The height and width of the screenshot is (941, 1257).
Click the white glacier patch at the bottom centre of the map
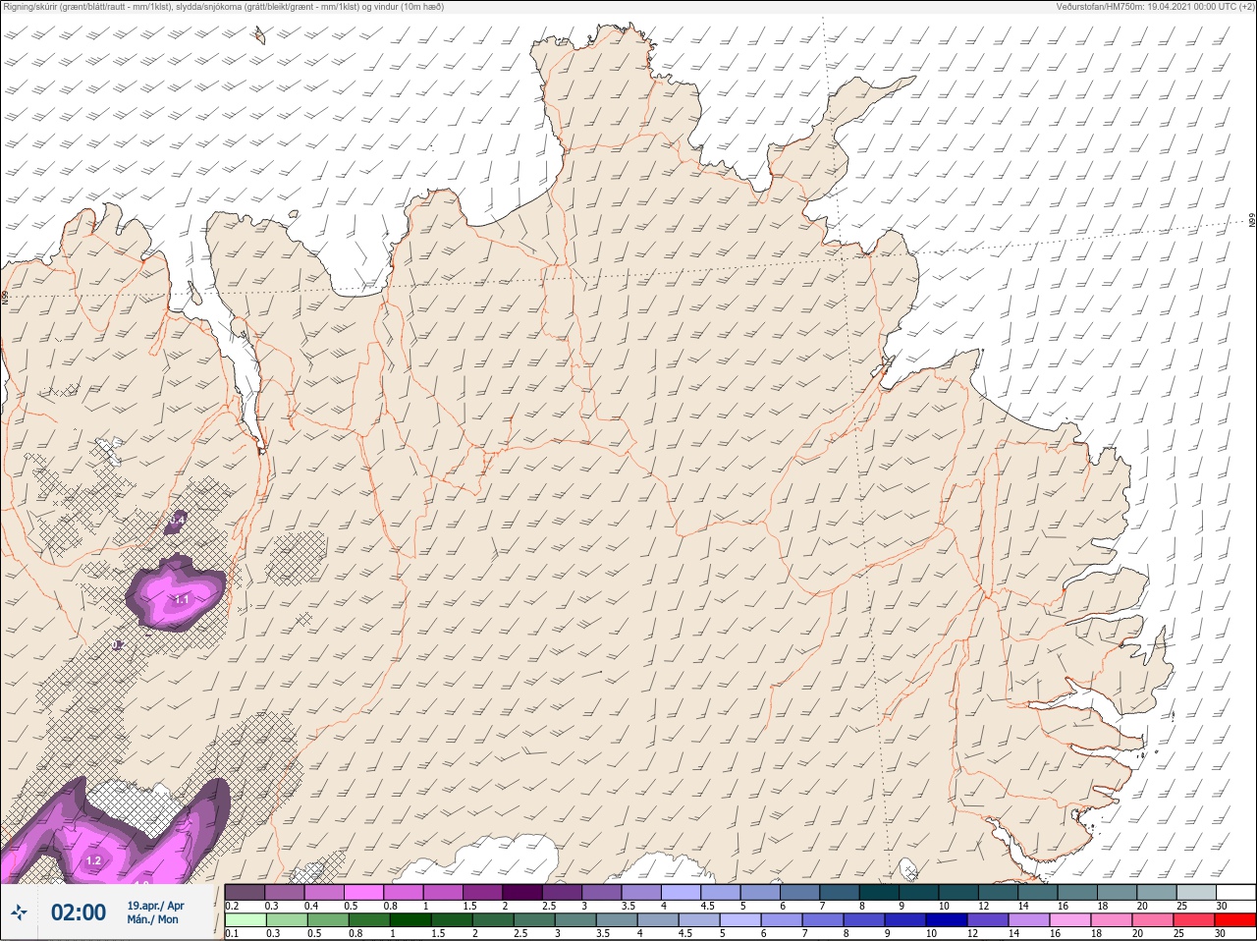tap(508, 858)
